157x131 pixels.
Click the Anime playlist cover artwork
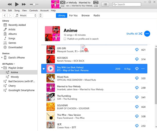[53, 34]
